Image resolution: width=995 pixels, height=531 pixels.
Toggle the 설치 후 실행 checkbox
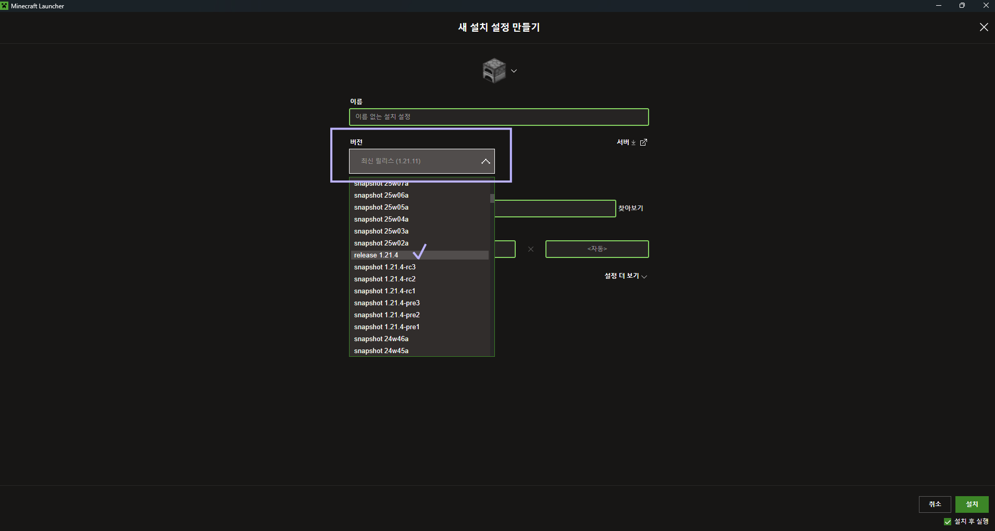click(x=948, y=522)
